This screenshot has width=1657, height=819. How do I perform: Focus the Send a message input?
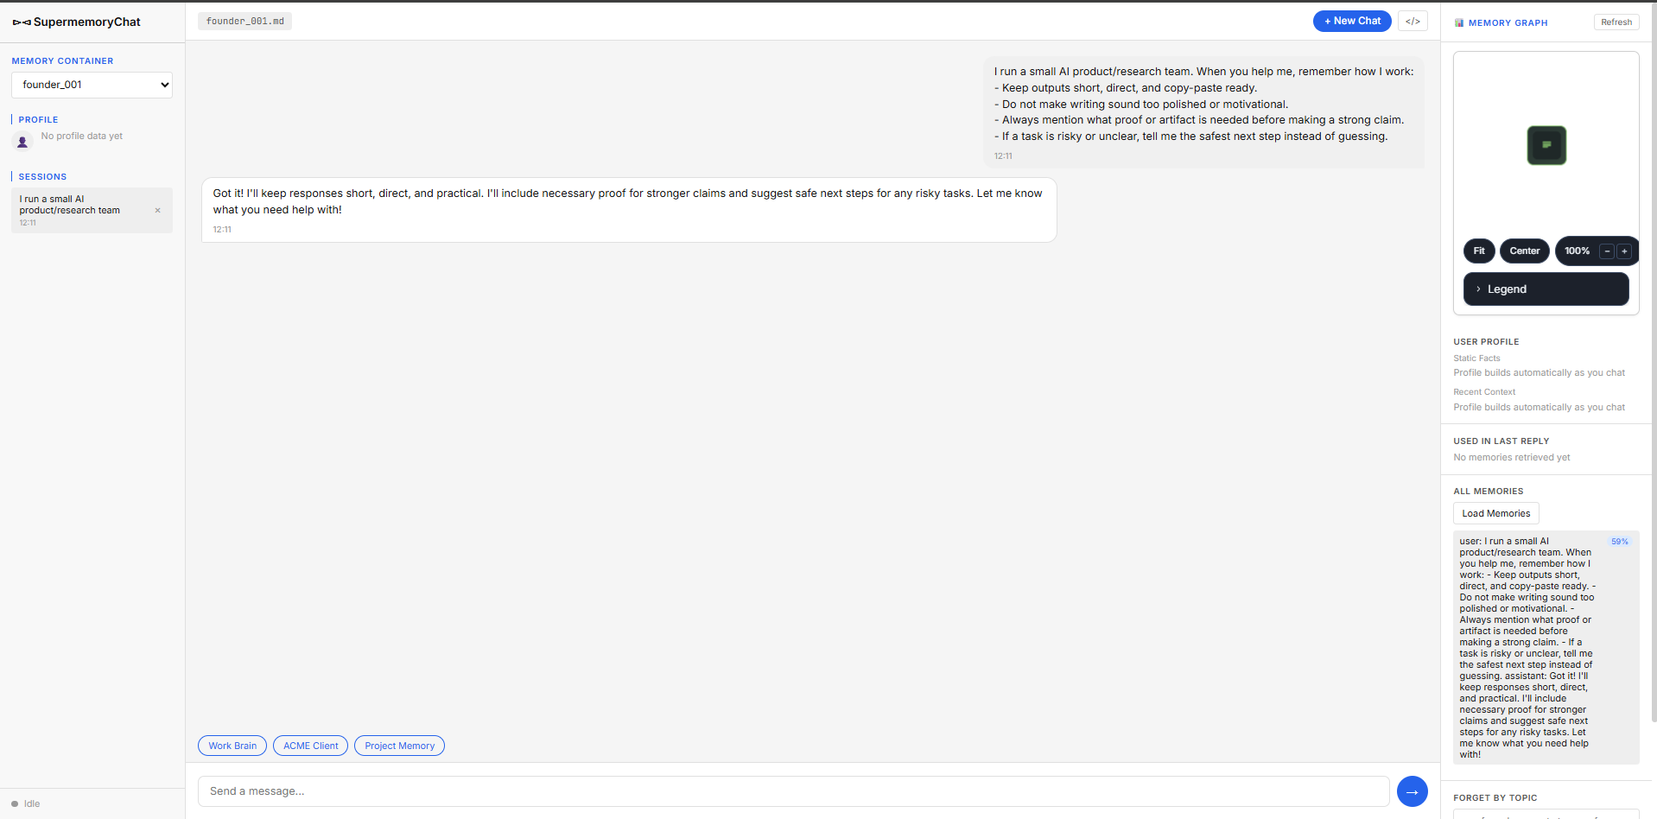[793, 791]
